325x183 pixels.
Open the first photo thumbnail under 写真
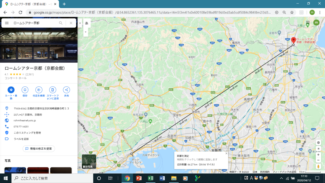point(15,170)
